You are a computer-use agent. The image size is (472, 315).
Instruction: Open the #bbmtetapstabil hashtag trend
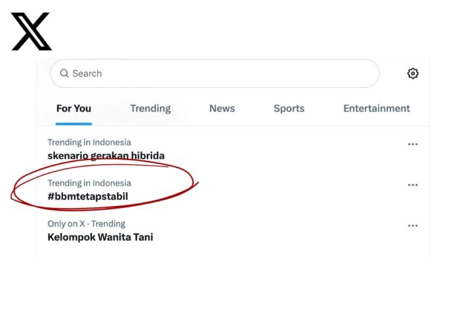(88, 197)
